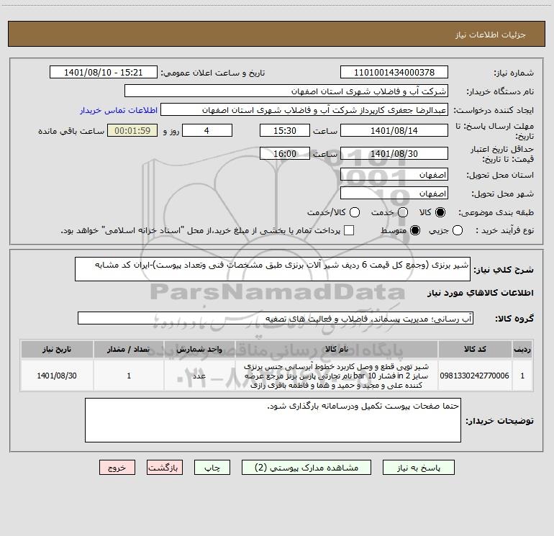The image size is (554, 536).
Task: Click the delivery province field اصفهان
Action: click(394, 174)
